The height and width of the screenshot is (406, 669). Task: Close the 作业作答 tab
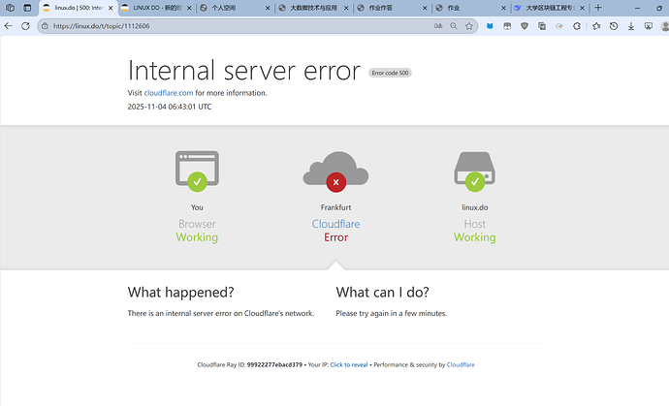tap(425, 8)
